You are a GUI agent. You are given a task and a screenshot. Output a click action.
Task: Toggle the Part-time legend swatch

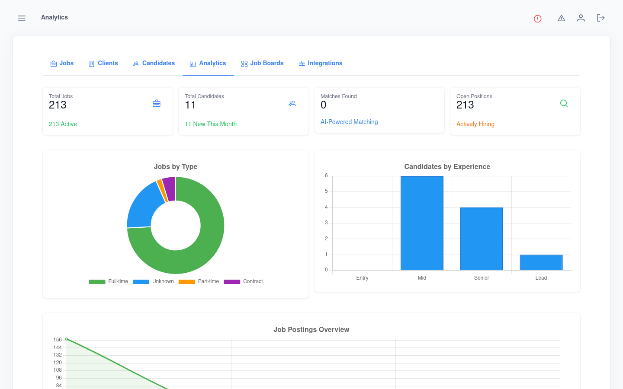pyautogui.click(x=187, y=282)
